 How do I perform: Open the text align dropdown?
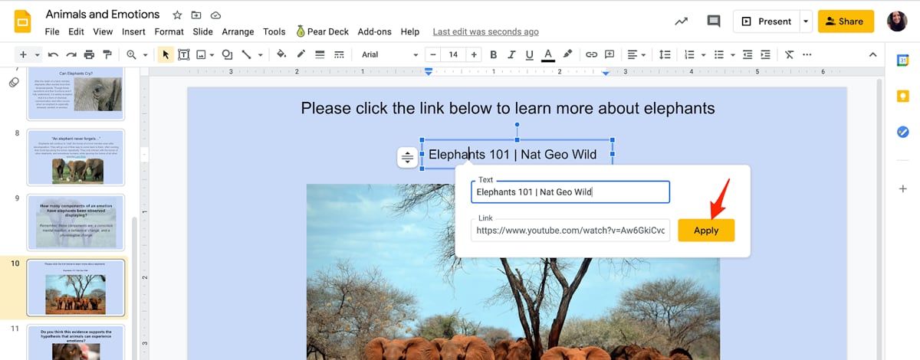pyautogui.click(x=636, y=54)
